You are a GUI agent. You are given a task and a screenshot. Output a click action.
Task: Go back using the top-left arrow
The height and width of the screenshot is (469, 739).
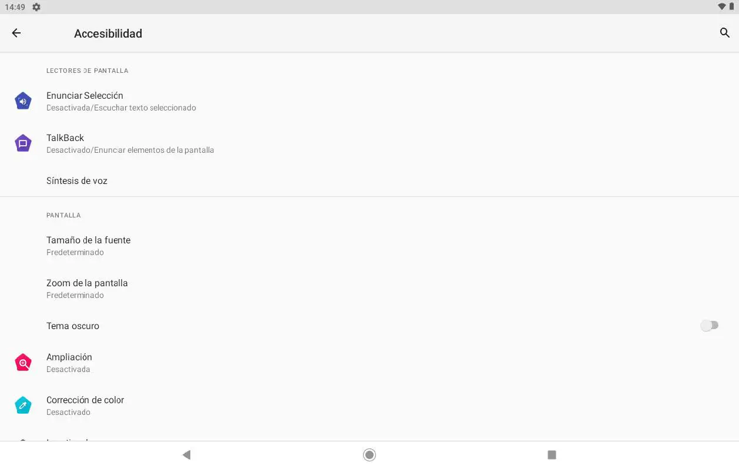coord(16,33)
